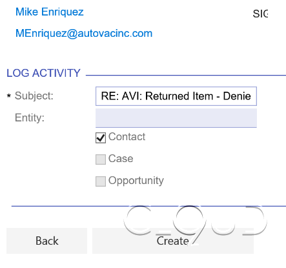Go back using the Back button
Image resolution: width=286 pixels, height=268 pixels.
[46, 241]
